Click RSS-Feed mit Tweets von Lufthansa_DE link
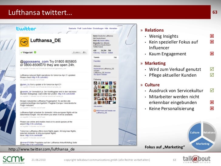221x166 pixels. [106, 112]
